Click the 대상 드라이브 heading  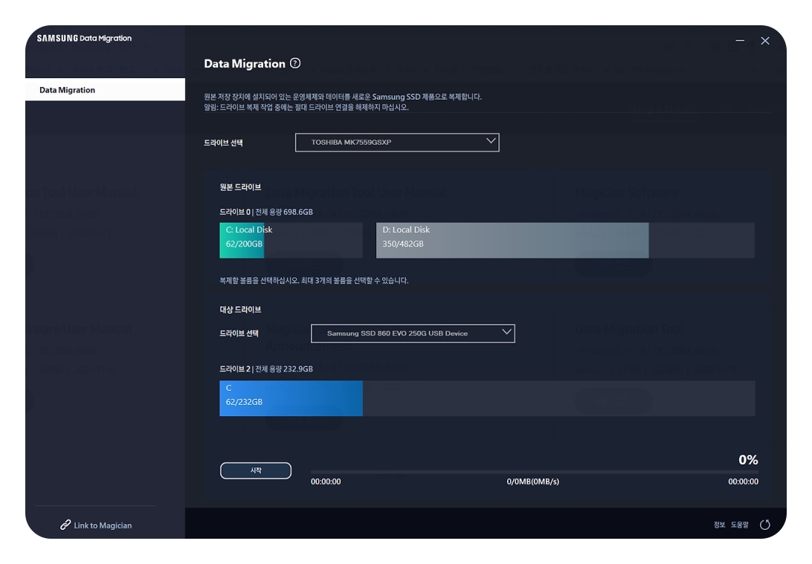click(240, 309)
